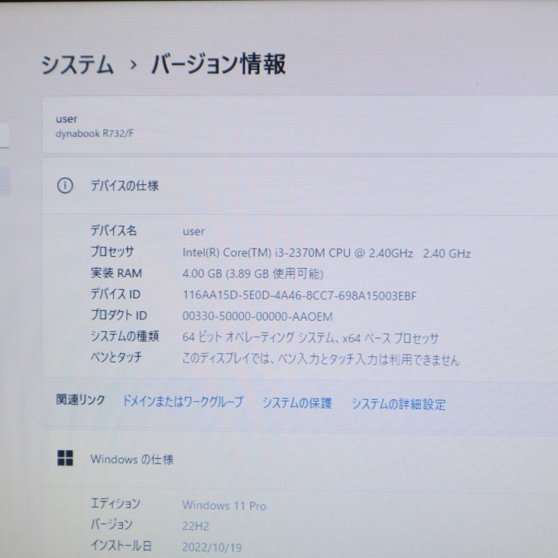
Task: Click the バージョン情報 page title
Action: point(218,65)
